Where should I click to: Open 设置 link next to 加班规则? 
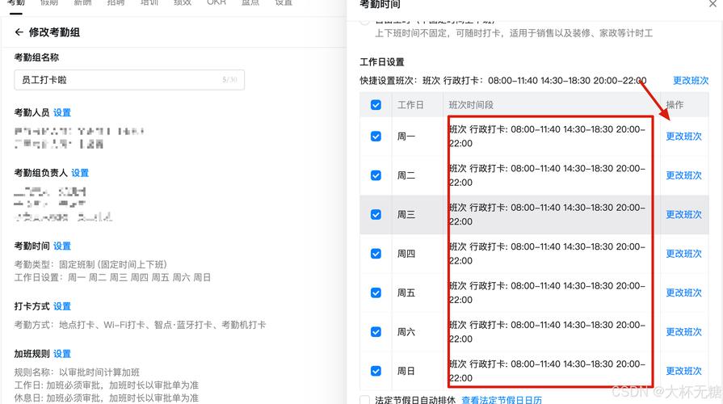click(x=61, y=354)
